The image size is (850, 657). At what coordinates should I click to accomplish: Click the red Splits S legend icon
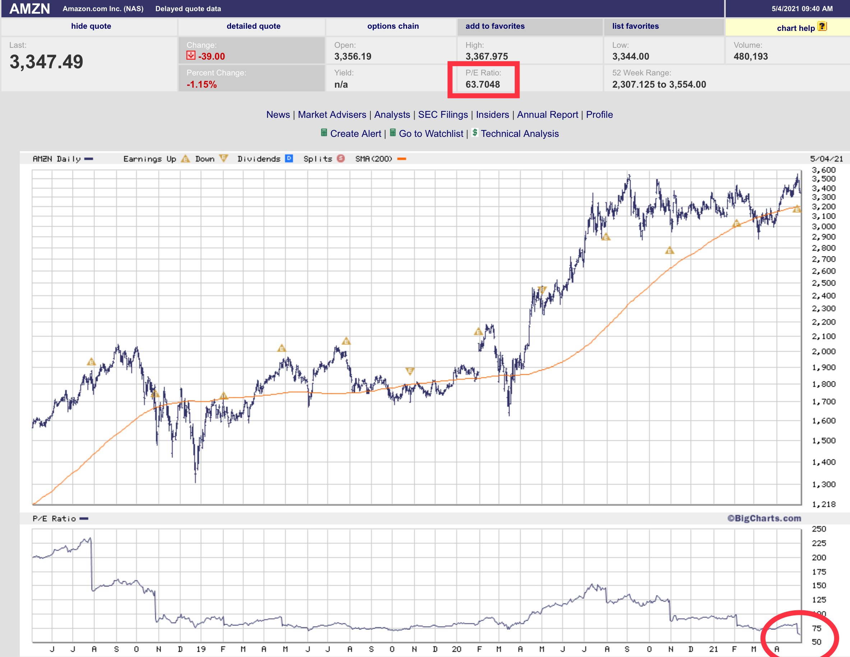[341, 158]
